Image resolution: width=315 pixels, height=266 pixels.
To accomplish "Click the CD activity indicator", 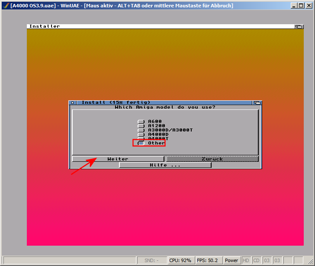I will pyautogui.click(x=256, y=260).
